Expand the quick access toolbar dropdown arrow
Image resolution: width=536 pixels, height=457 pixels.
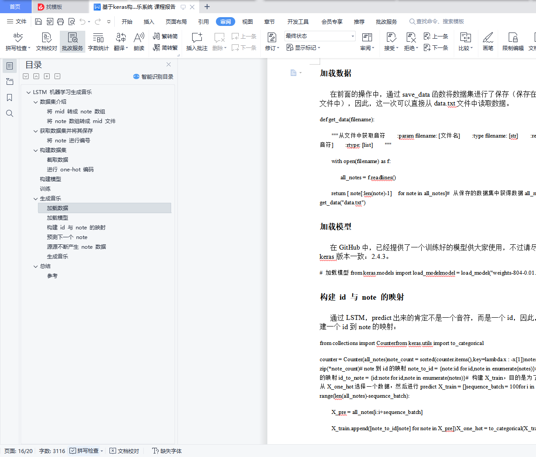tap(109, 22)
